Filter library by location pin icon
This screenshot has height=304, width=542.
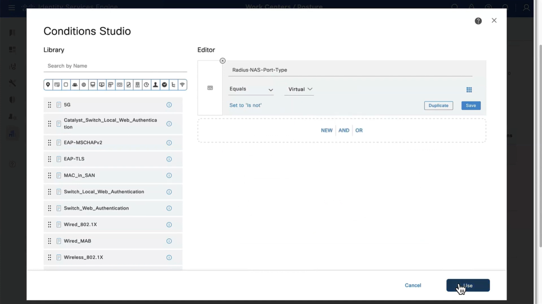48,85
